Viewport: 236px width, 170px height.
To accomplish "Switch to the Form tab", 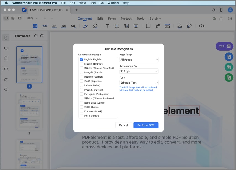I will [112, 19].
